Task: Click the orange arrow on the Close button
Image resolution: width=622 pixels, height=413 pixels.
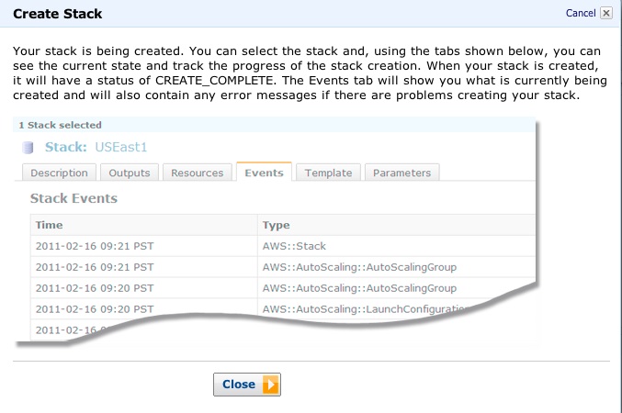Action: (270, 385)
